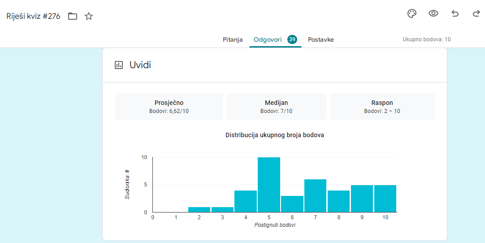Click the Uvidi chart icon
Image resolution: width=485 pixels, height=243 pixels.
(x=119, y=65)
